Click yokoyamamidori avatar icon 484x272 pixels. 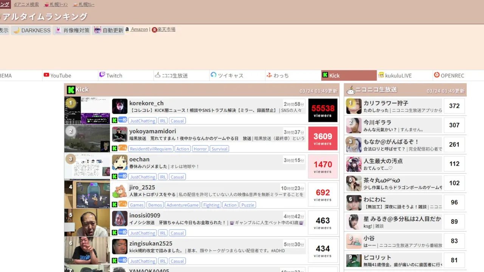click(119, 134)
